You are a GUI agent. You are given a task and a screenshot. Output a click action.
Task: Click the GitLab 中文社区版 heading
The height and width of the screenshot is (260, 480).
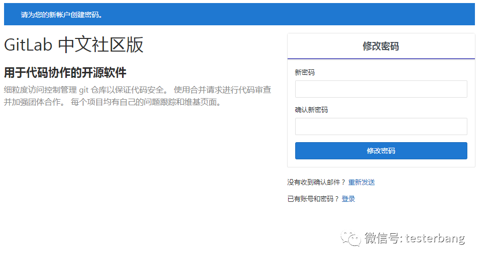73,45
